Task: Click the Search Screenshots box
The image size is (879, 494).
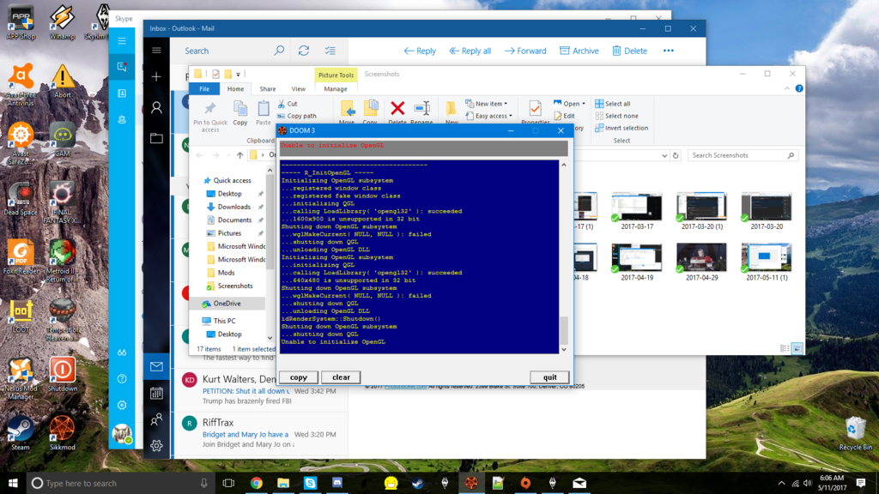Action: 743,156
